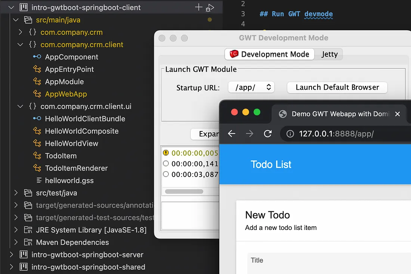
Task: Click the class icon next to AppModule
Action: [x=37, y=81]
